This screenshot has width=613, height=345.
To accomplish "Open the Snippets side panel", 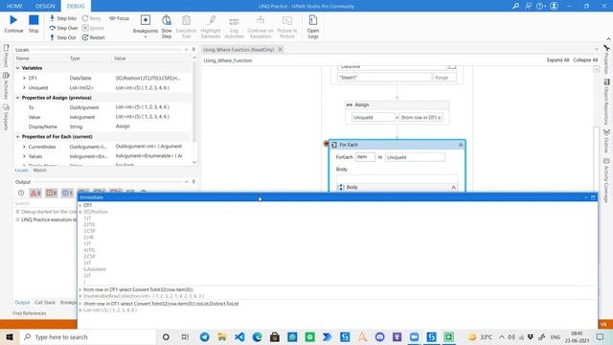I will point(6,117).
